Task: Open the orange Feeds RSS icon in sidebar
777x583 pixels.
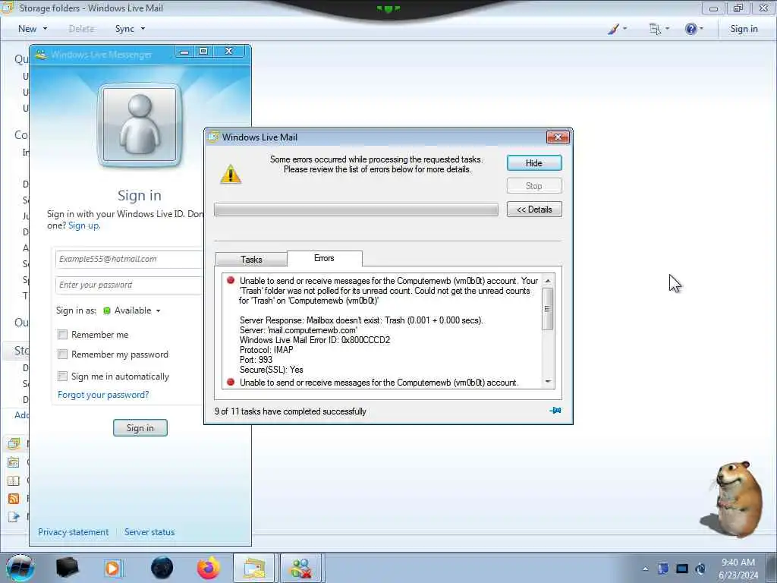Action: (x=14, y=499)
